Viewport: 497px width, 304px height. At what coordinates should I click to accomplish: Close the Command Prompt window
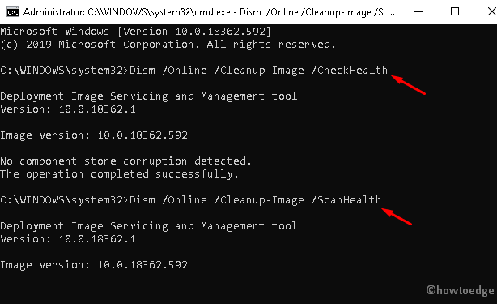pos(491,11)
